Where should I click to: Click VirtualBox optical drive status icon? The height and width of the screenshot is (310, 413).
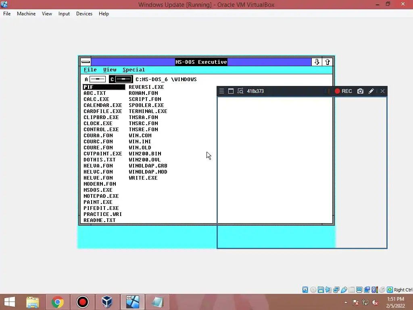313,290
